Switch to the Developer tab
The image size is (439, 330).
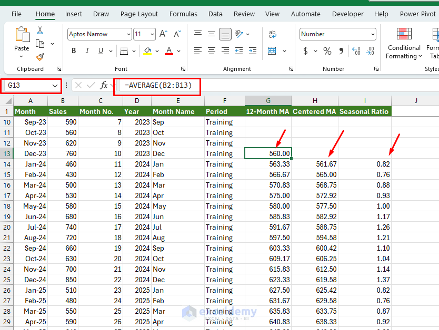tap(347, 14)
